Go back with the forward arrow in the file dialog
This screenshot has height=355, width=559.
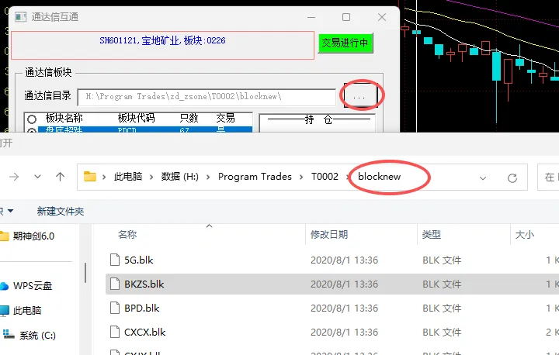click(x=14, y=177)
